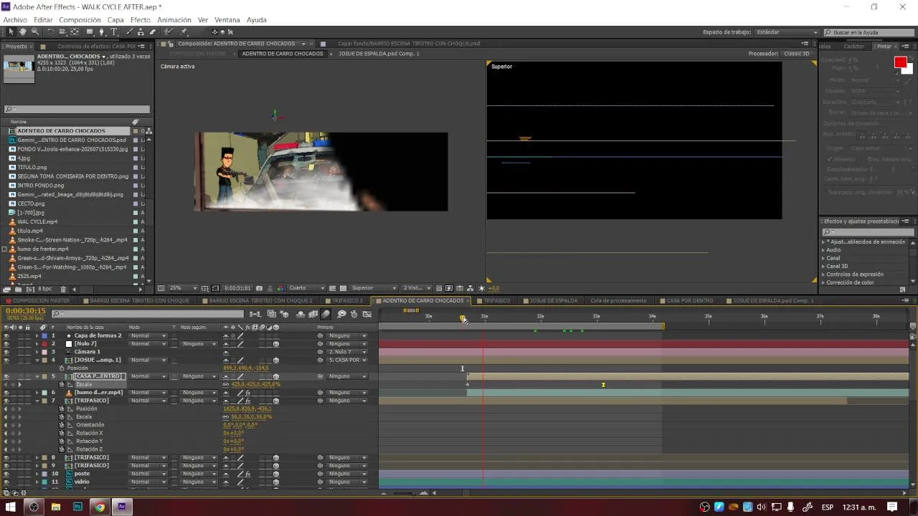The height and width of the screenshot is (516, 918).
Task: Select the Hand tool
Action: [23, 32]
